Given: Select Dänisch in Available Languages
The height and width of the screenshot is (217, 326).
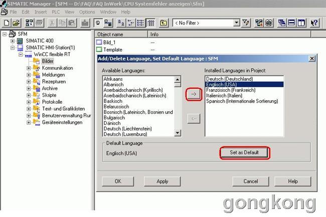Looking at the screenshot, I should click(x=112, y=123).
